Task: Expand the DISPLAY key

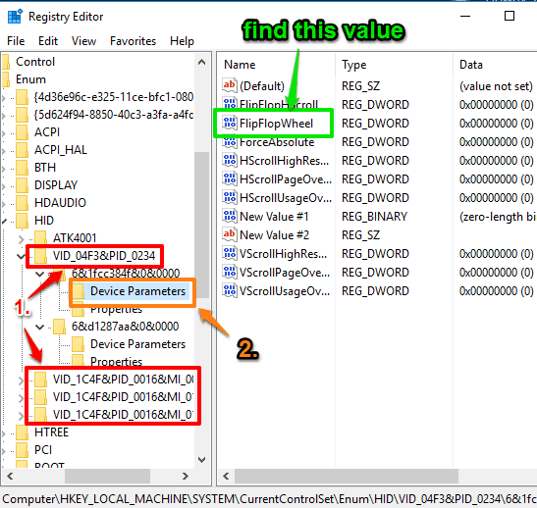Action: 4,185
